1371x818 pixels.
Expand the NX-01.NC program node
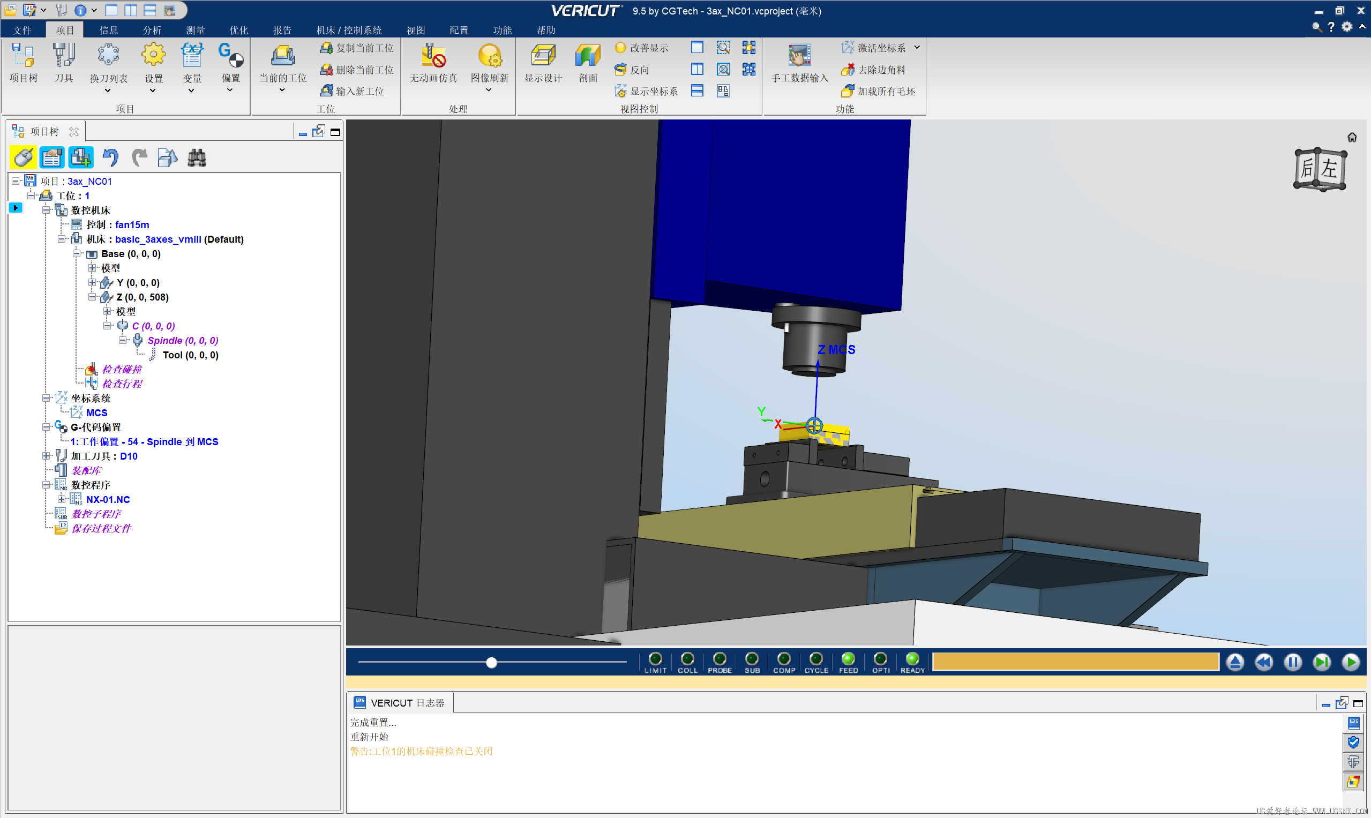pos(62,499)
